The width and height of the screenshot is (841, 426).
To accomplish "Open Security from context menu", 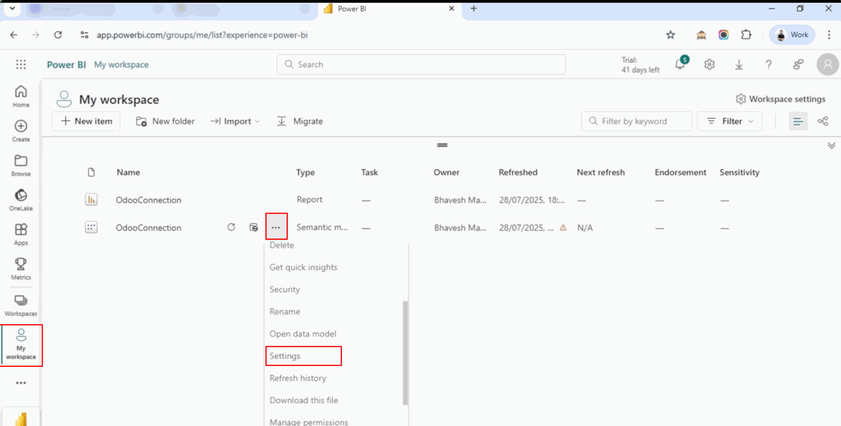I will (285, 289).
